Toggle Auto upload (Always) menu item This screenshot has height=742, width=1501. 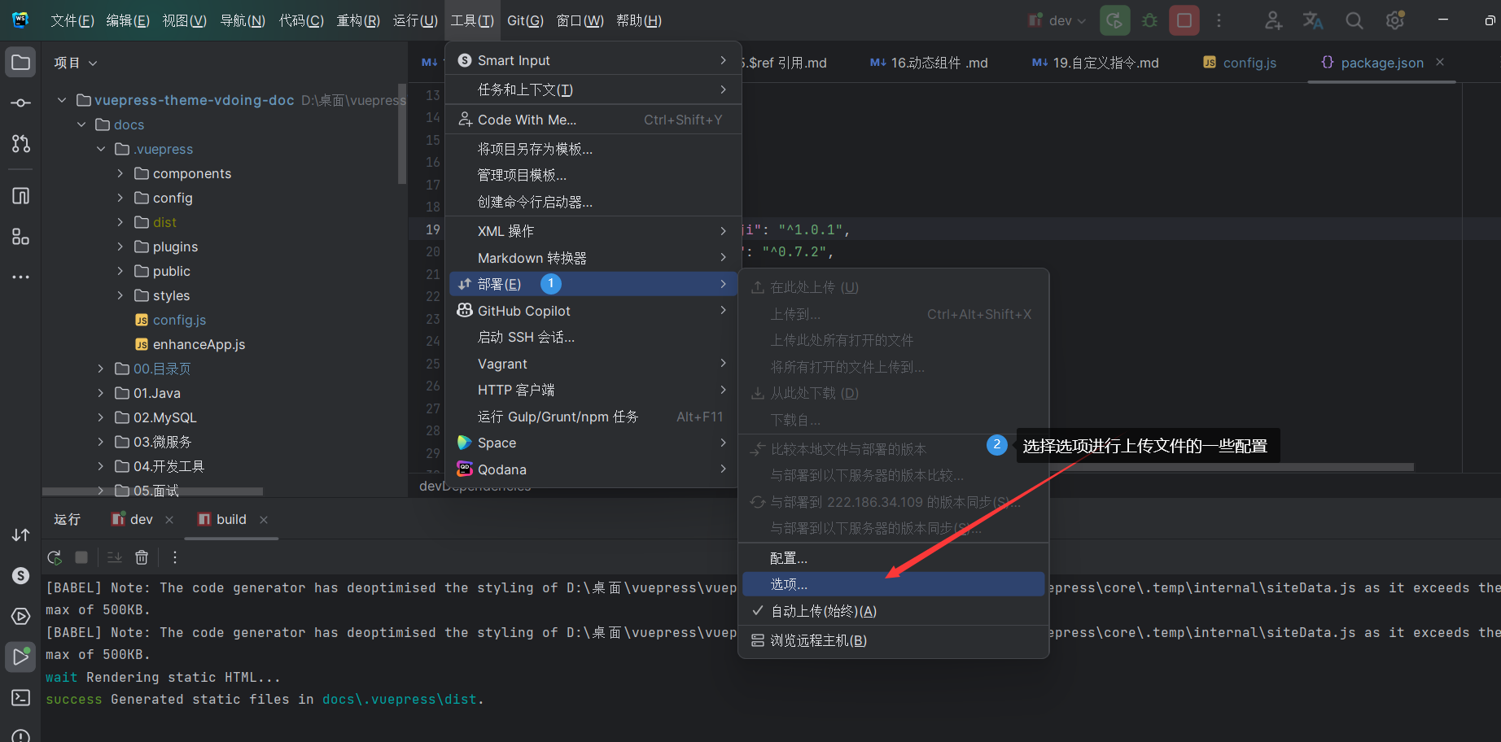893,611
